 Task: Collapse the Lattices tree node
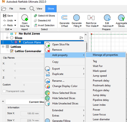[x=3, y=47]
